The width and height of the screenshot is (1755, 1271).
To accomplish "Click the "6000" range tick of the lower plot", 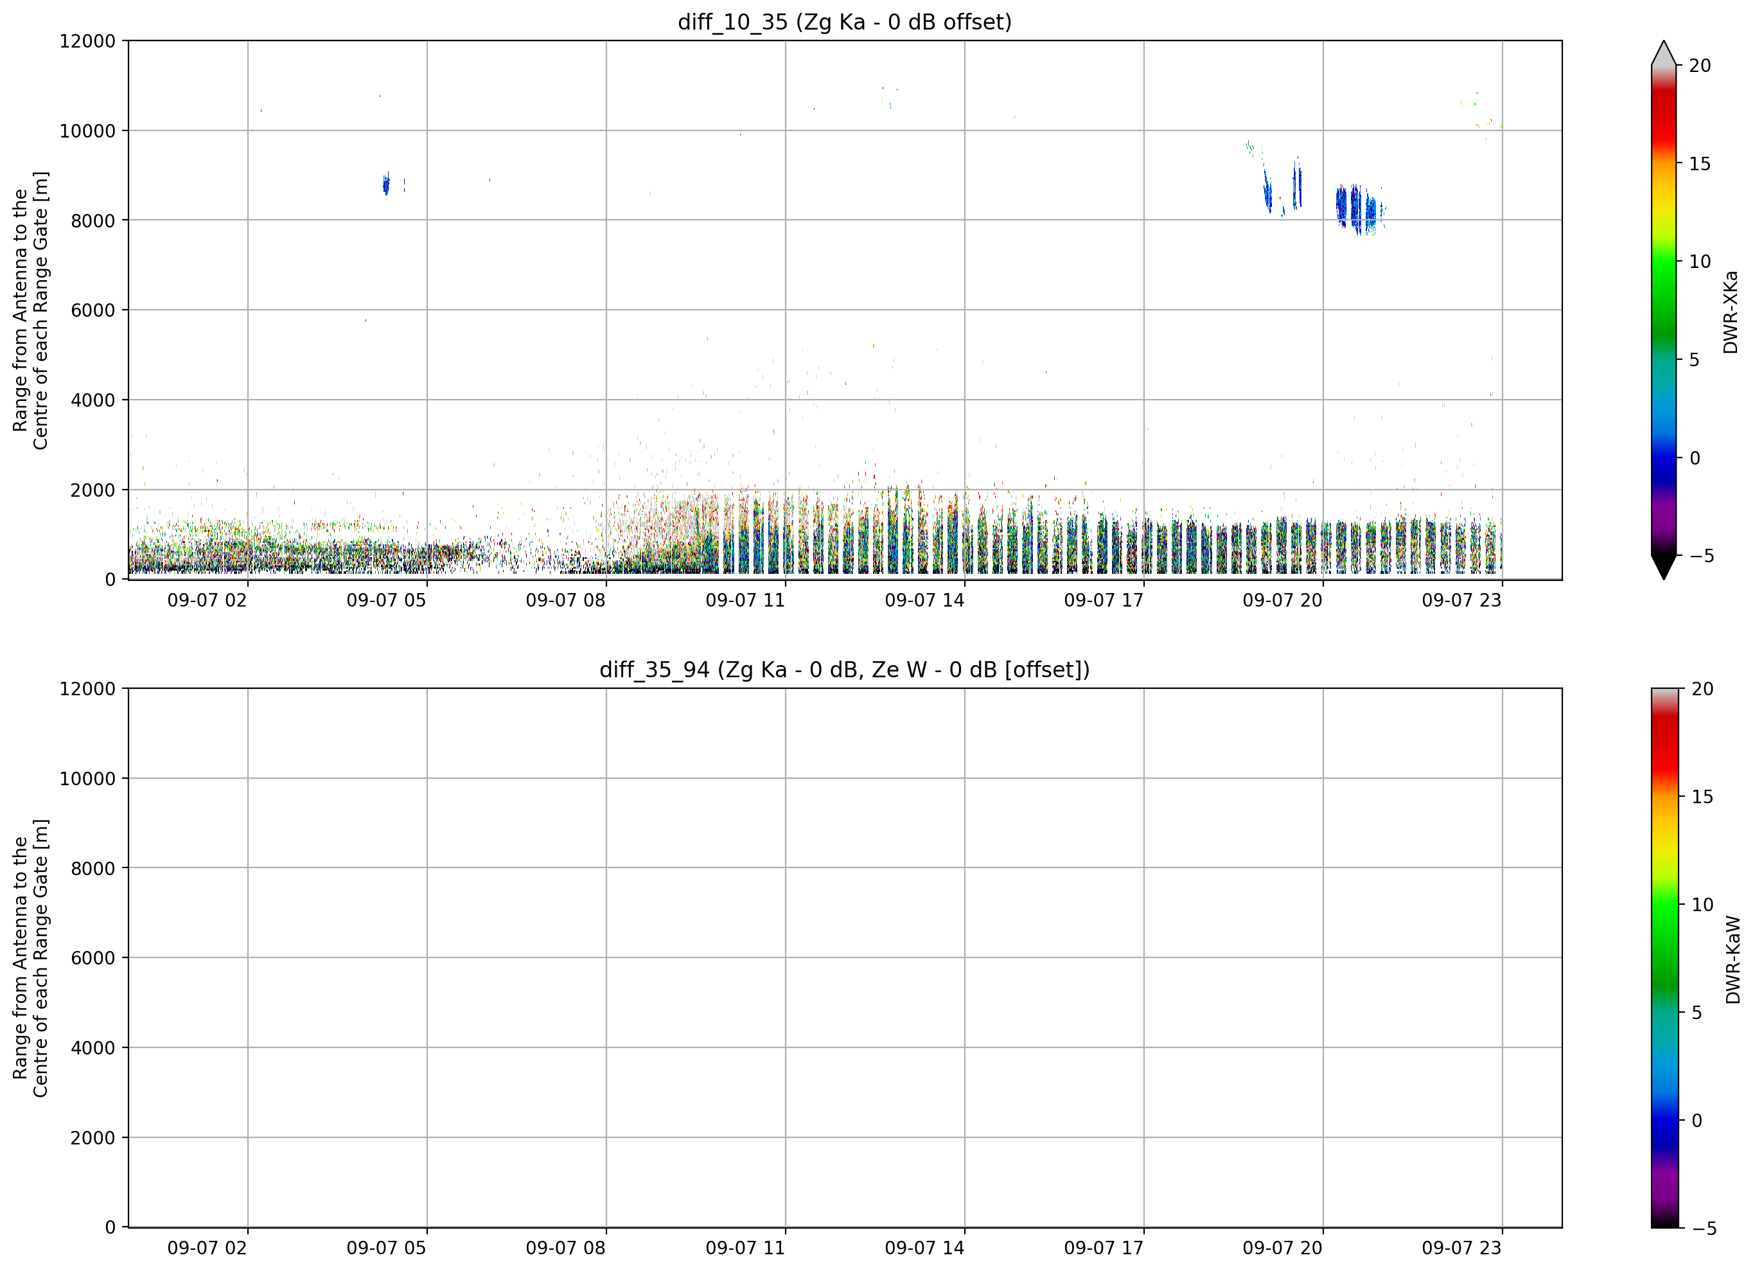I will [x=93, y=958].
